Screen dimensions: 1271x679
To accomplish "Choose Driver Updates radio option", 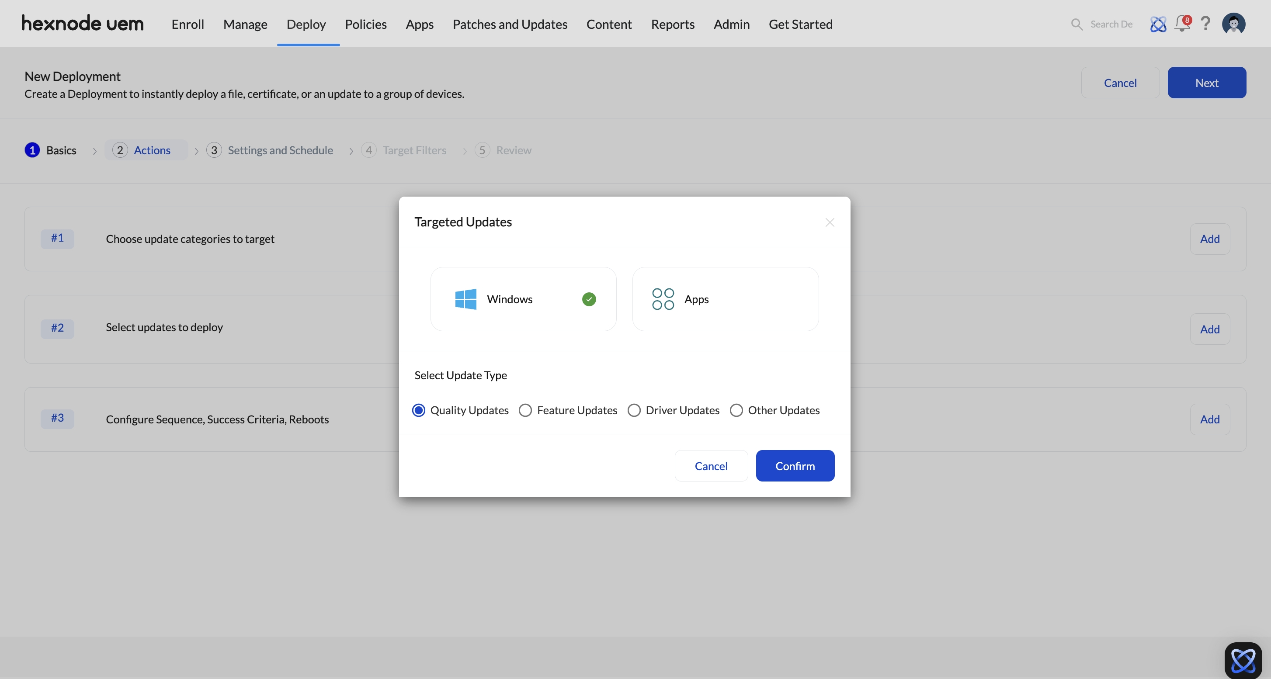I will click(x=634, y=410).
